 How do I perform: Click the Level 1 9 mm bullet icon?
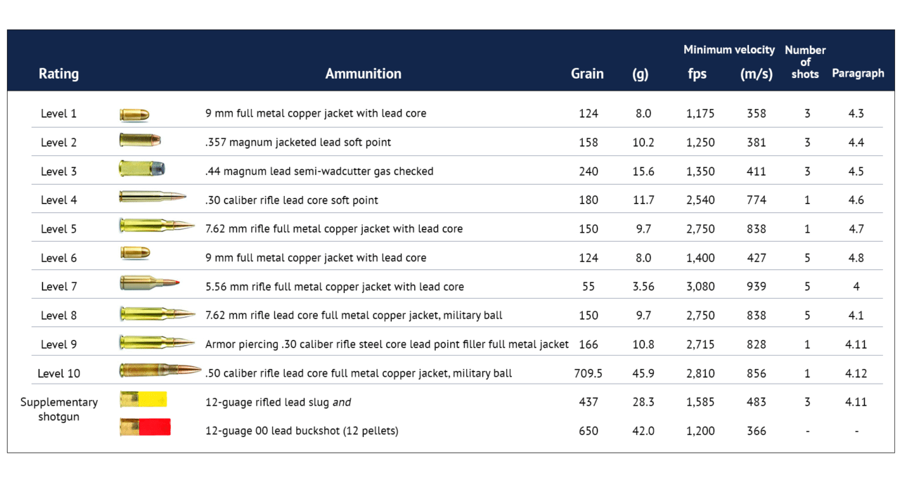tap(134, 114)
